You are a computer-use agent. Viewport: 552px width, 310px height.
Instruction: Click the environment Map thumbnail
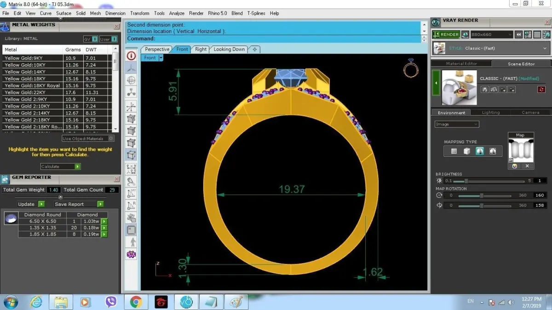click(520, 150)
